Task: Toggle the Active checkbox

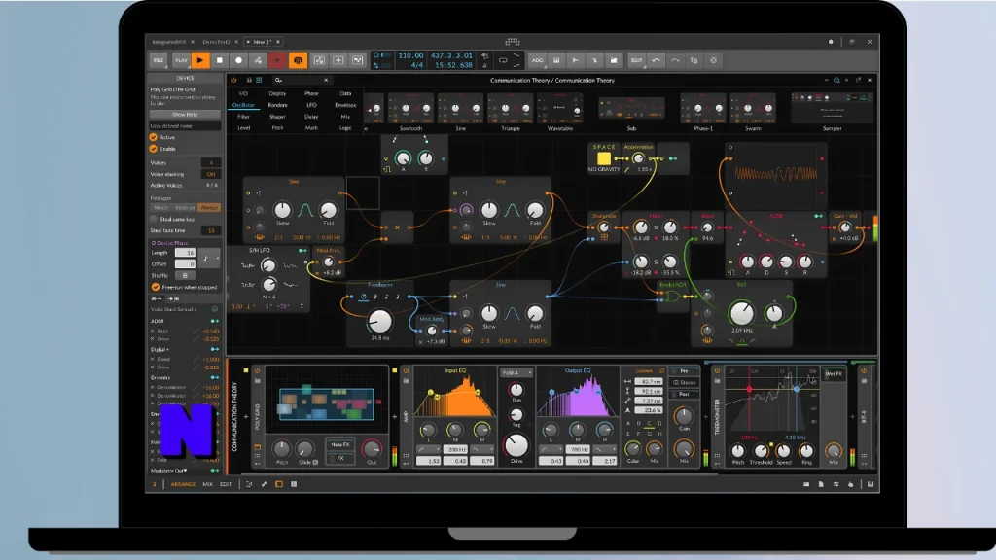Action: (153, 137)
